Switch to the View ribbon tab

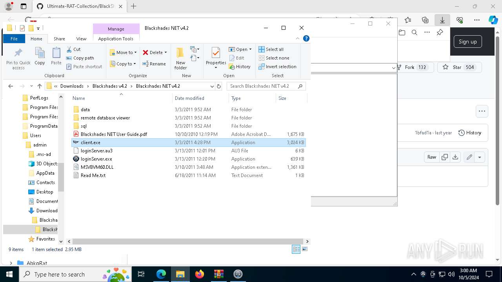pos(81,39)
